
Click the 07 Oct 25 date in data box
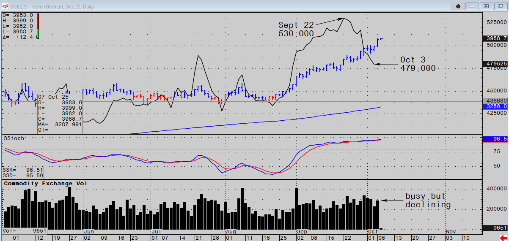[x=54, y=97]
